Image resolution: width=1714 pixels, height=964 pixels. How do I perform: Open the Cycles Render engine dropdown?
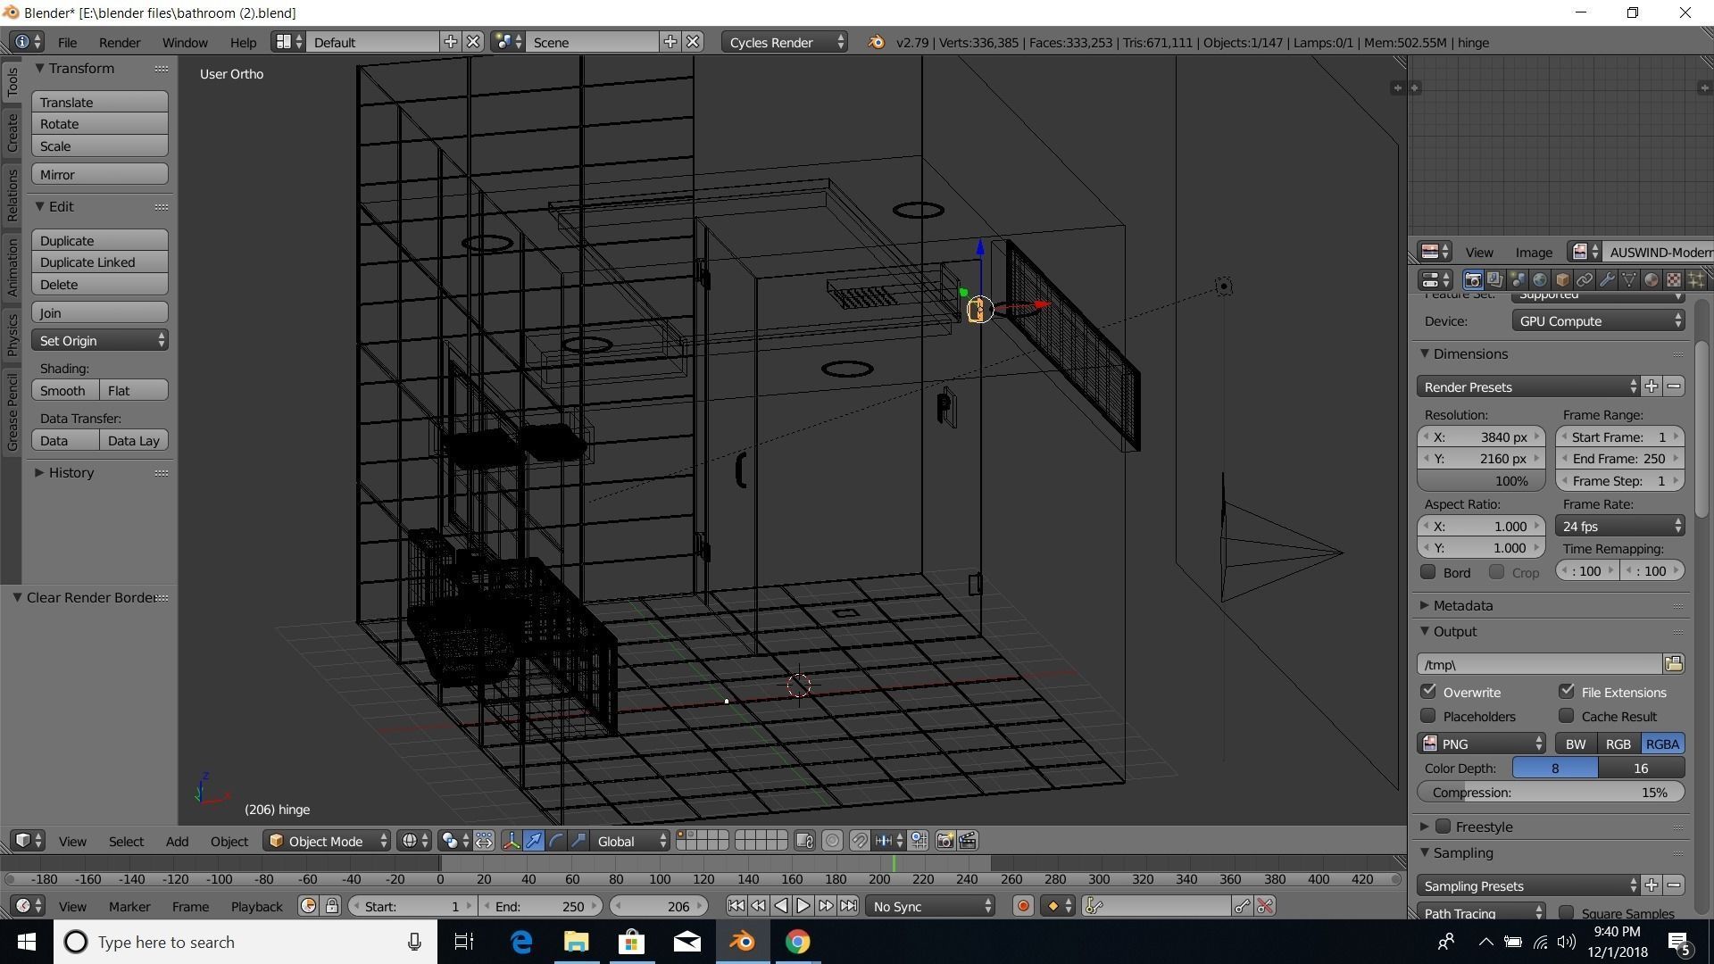784,42
